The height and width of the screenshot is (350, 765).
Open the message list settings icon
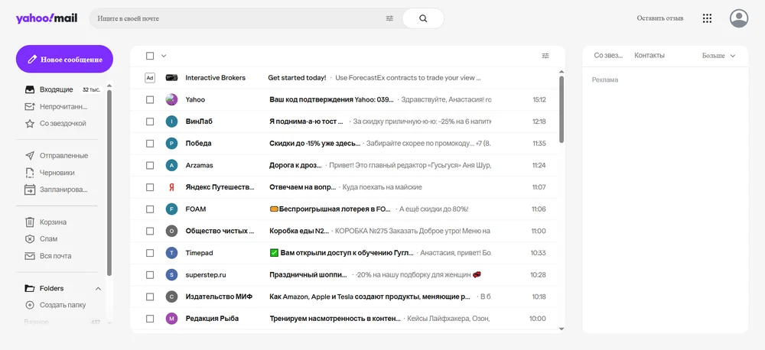pos(545,56)
